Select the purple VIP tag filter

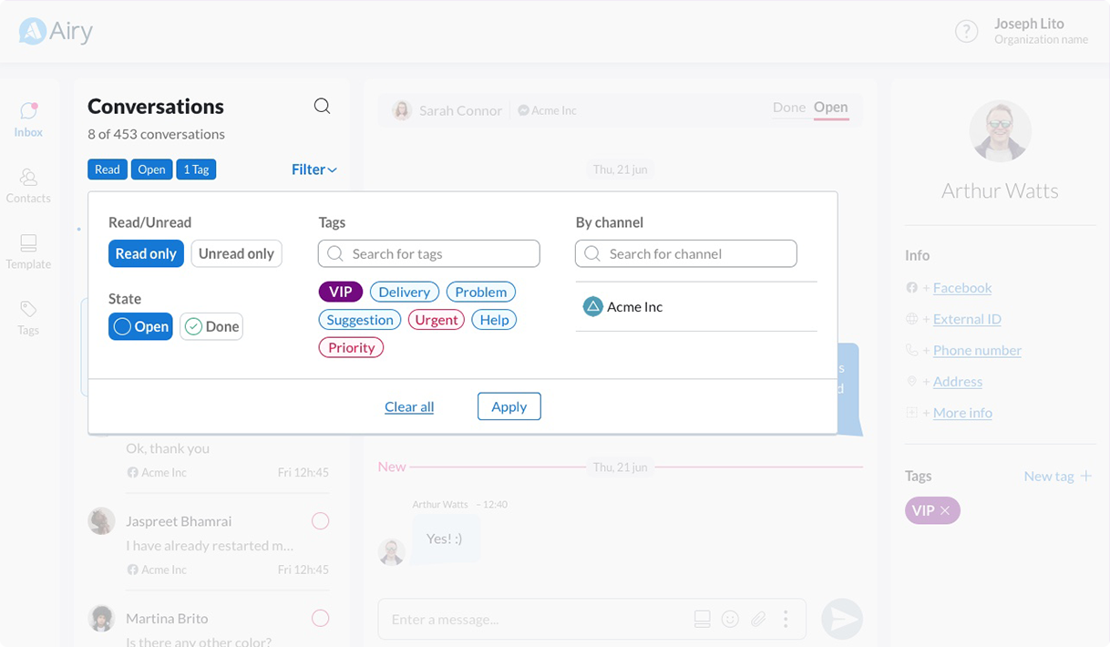(340, 293)
